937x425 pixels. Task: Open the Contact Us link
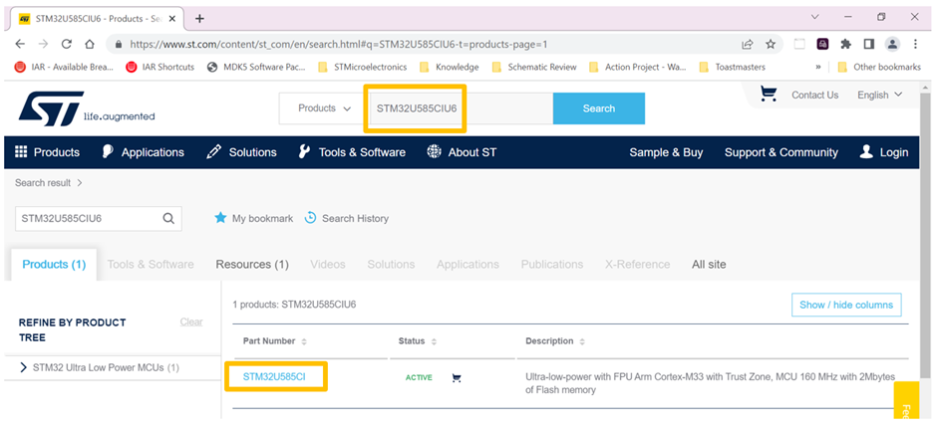815,95
